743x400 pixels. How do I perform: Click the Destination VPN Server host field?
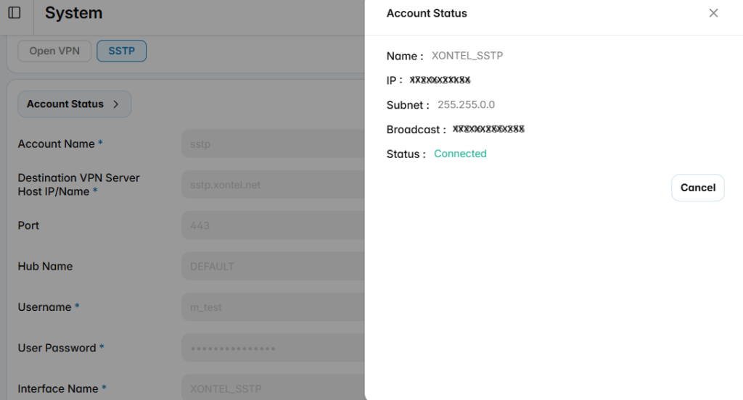[273, 185]
